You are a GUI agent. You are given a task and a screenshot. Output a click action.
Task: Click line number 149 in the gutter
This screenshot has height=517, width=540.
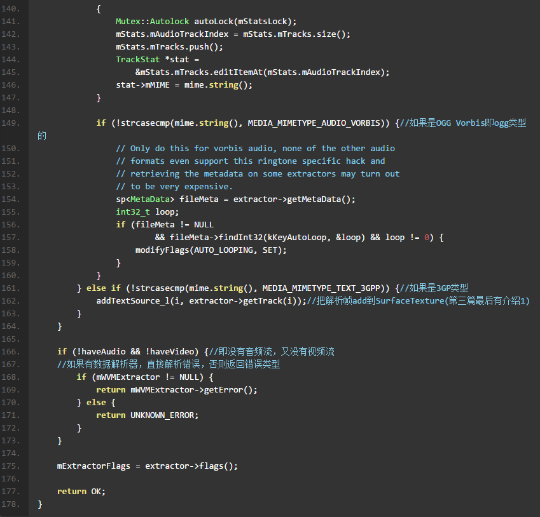(x=14, y=123)
